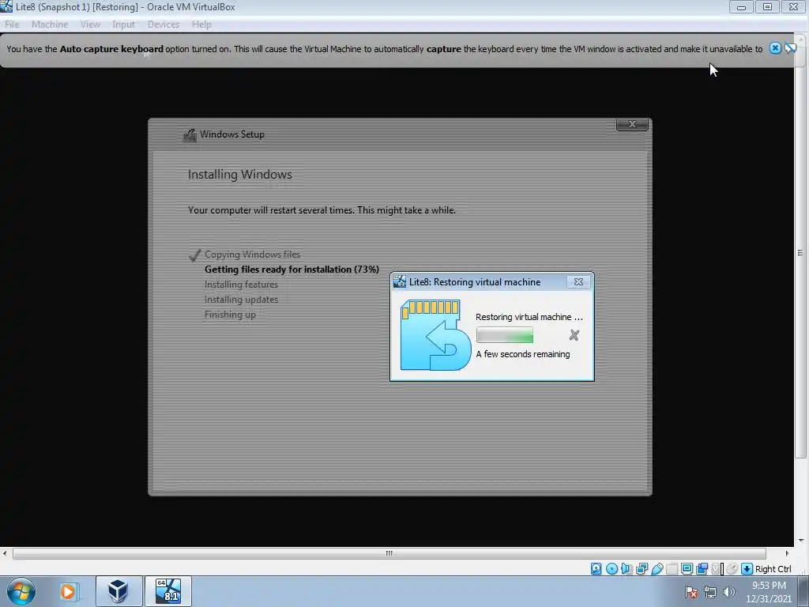Open the File menu

(x=12, y=25)
